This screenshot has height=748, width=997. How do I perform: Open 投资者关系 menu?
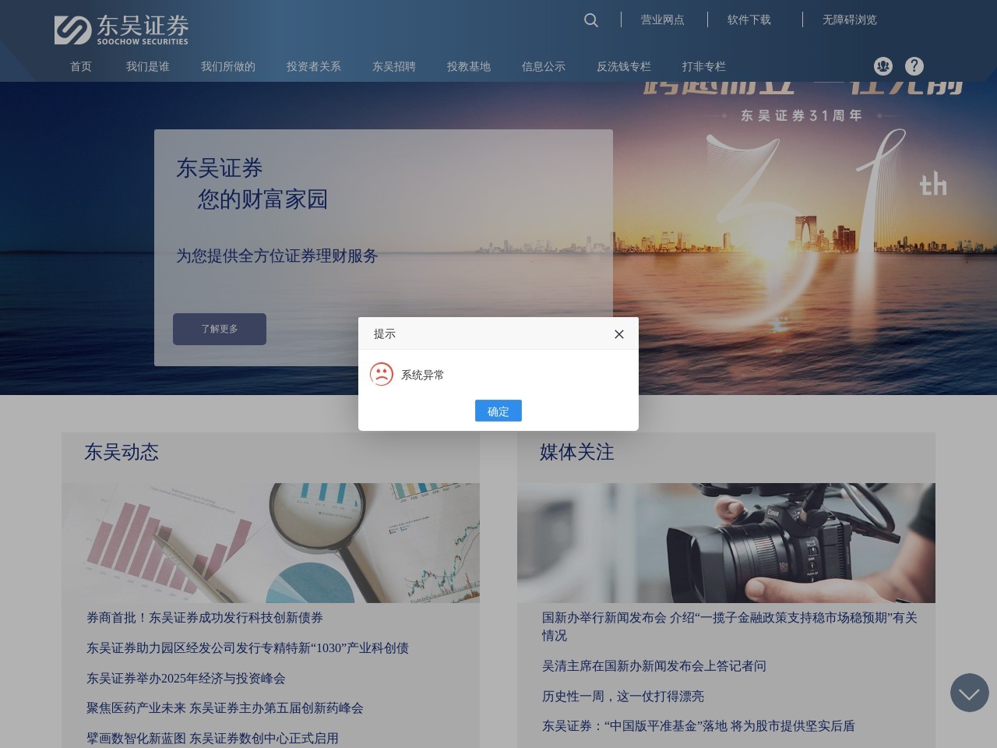click(313, 66)
